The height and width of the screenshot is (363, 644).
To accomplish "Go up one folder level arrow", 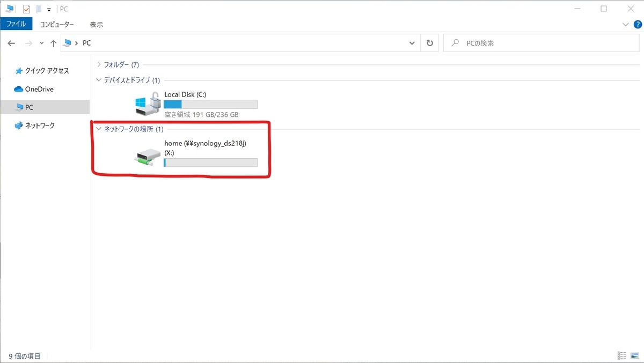I will [x=53, y=43].
